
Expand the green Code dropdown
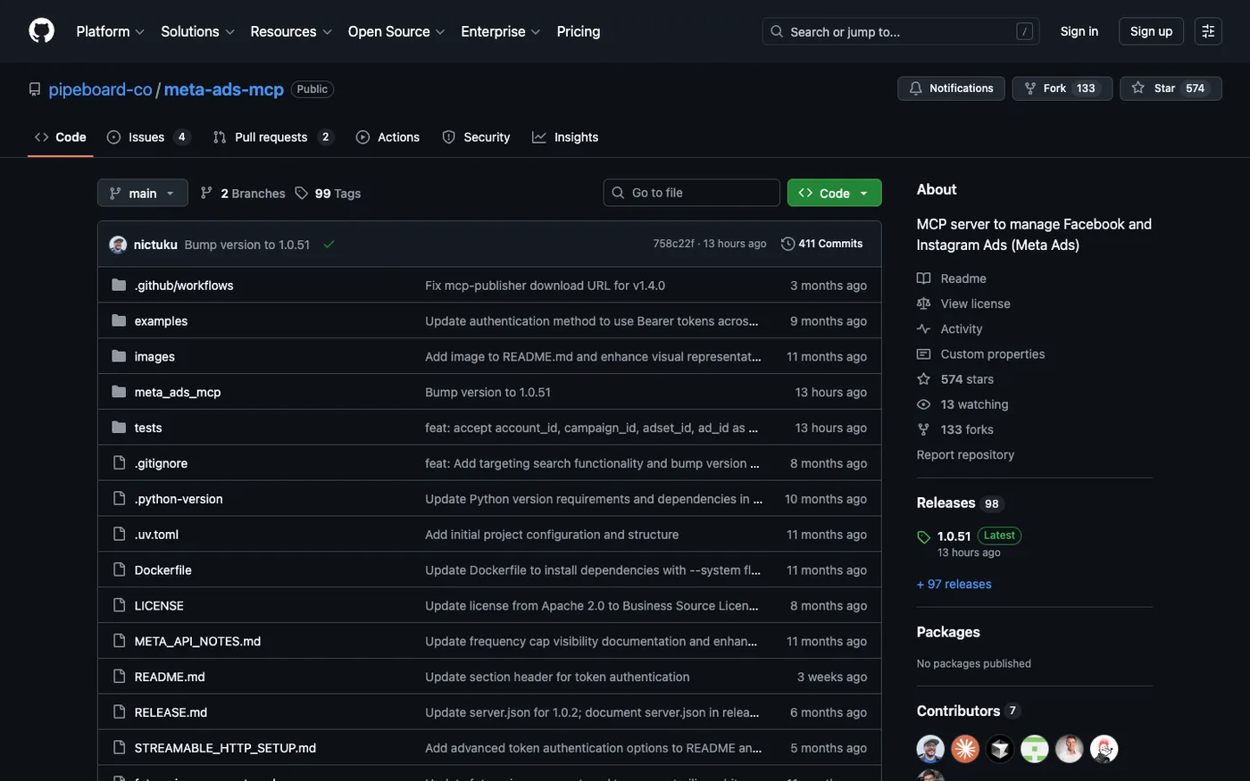pos(833,192)
